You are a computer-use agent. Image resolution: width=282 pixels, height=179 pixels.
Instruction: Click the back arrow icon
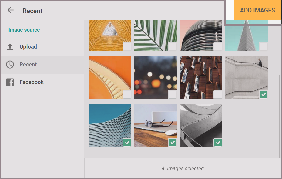click(11, 10)
